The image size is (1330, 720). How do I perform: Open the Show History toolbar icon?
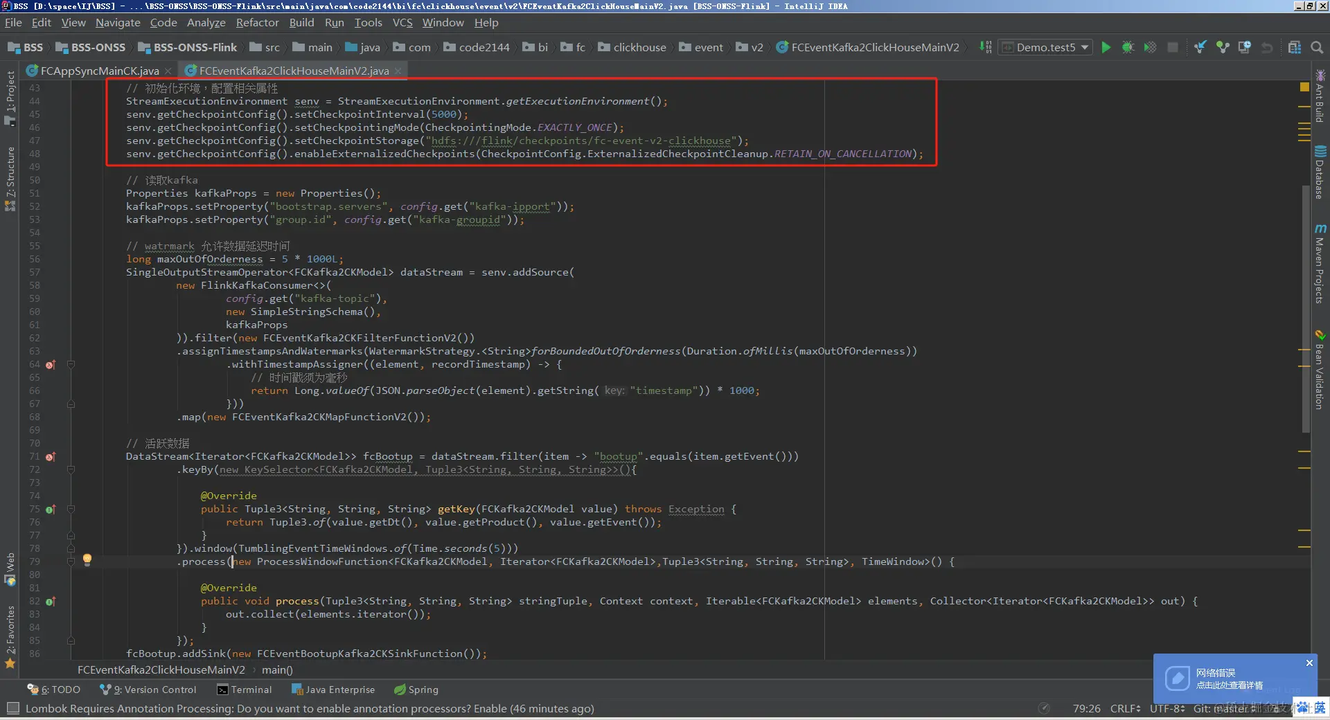1245,47
